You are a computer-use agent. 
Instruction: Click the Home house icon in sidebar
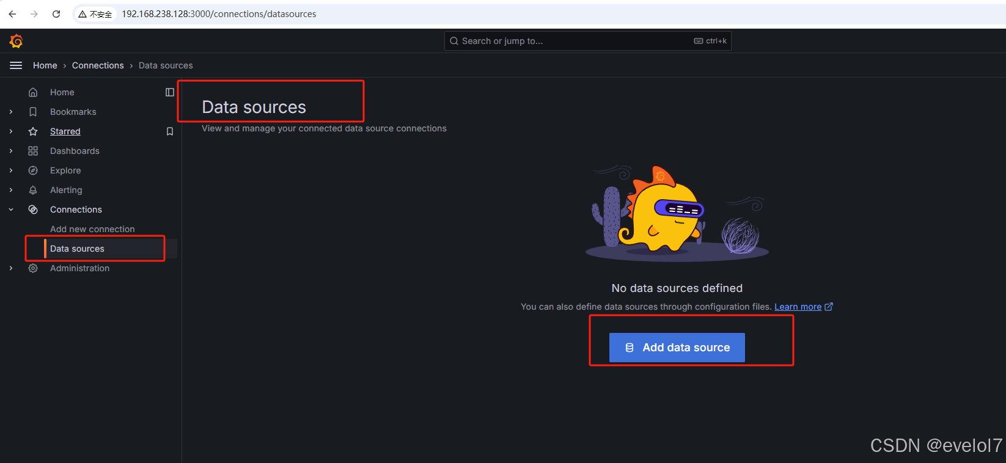33,92
